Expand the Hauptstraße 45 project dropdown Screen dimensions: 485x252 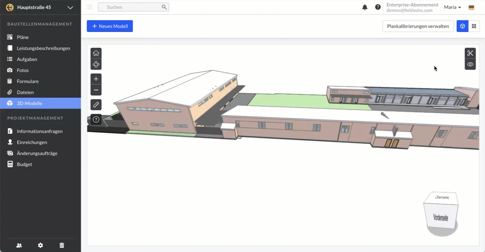click(x=70, y=7)
